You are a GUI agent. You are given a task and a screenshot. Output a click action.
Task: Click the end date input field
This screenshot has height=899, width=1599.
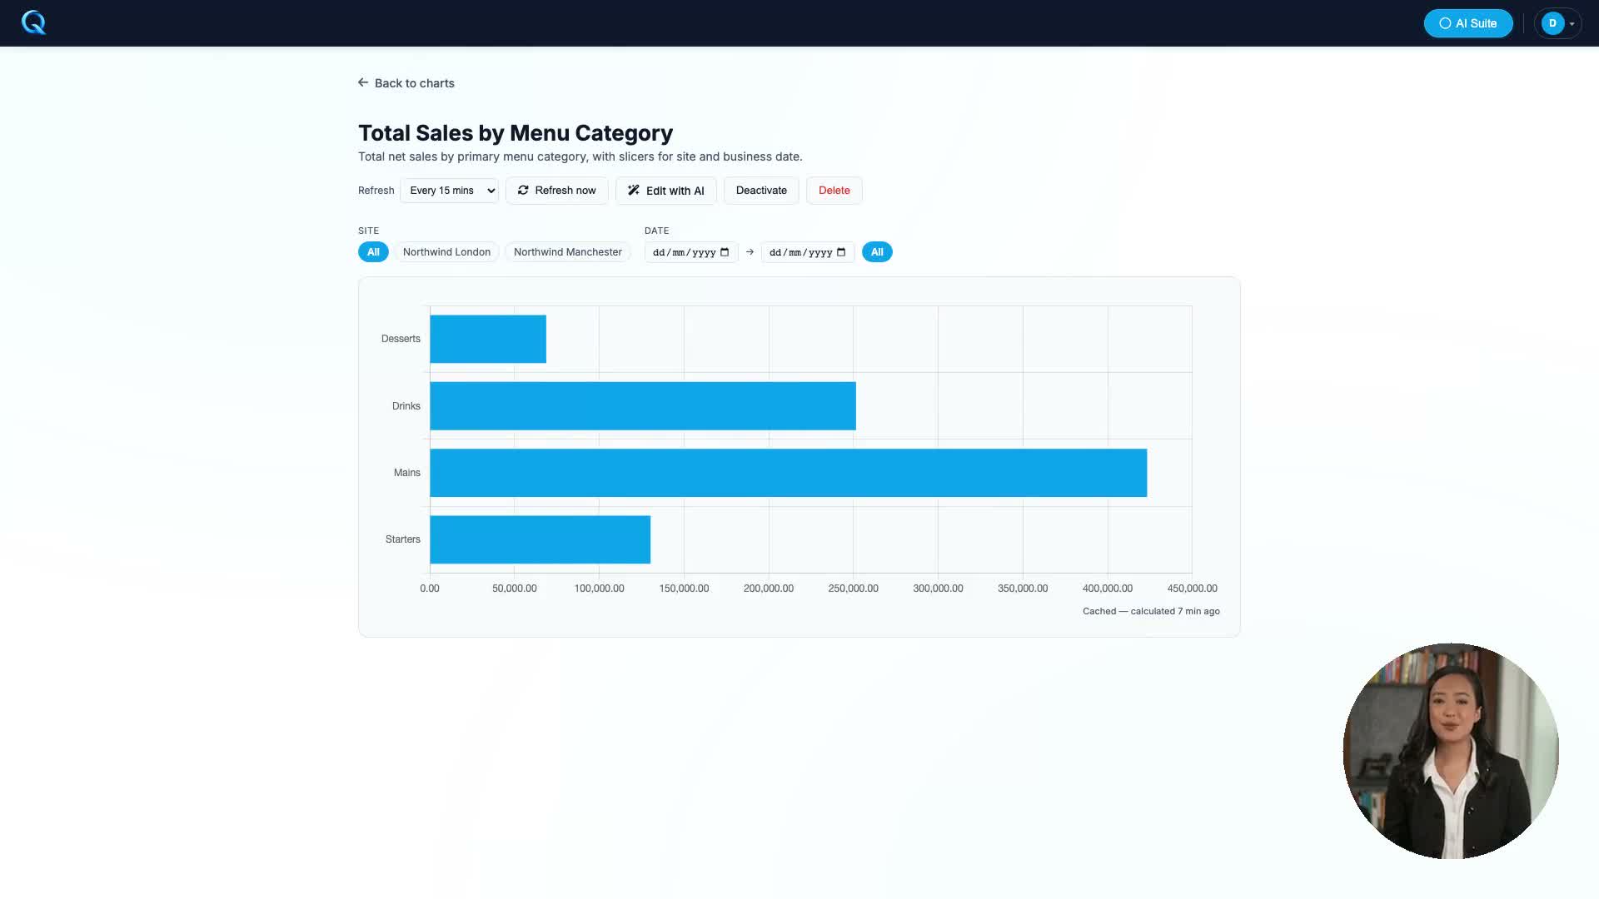807,252
